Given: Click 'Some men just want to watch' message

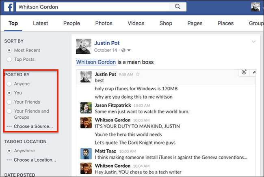Looking at the screenshot, I should [142, 111].
